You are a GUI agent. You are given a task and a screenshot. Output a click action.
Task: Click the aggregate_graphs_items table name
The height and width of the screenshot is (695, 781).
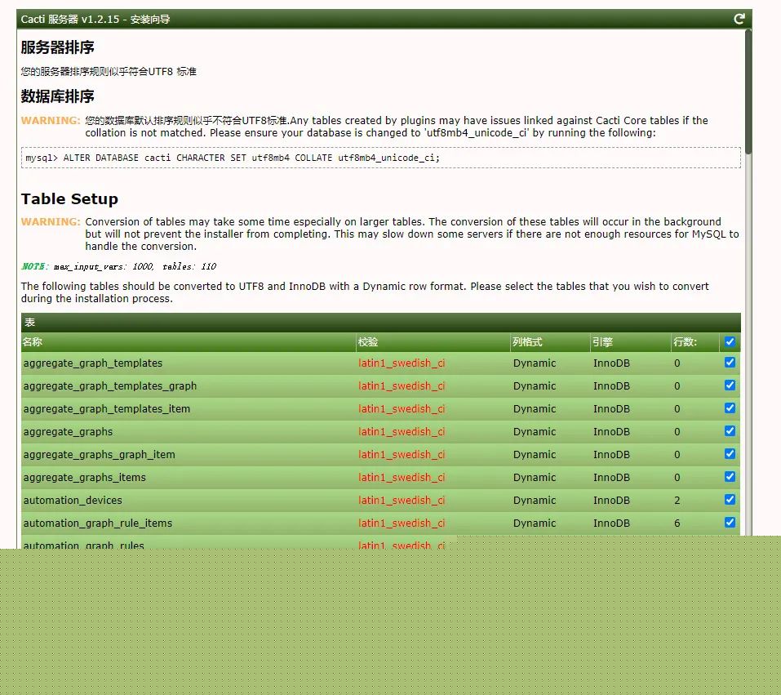click(x=85, y=478)
